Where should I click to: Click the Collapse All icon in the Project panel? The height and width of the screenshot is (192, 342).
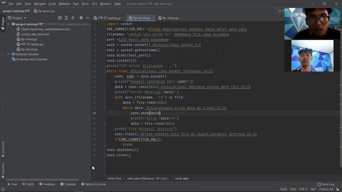pyautogui.click(x=73, y=18)
